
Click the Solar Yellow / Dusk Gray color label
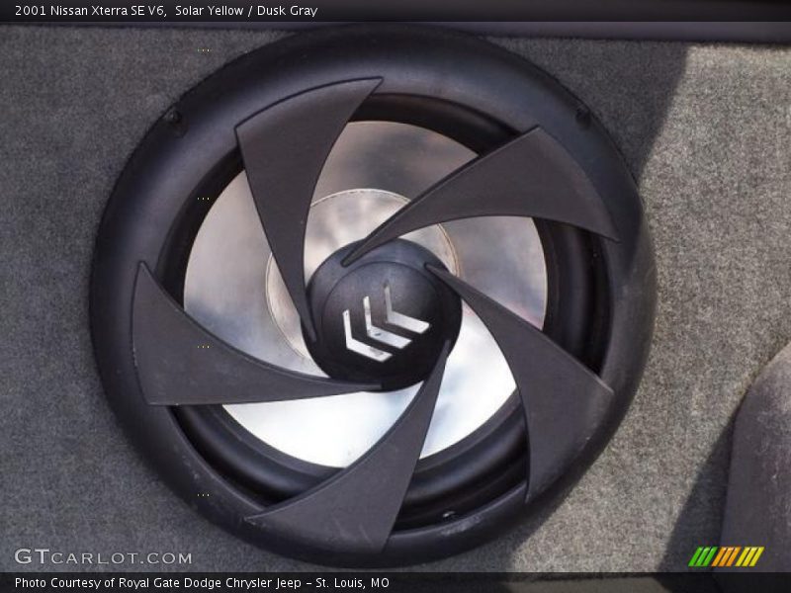tap(247, 11)
